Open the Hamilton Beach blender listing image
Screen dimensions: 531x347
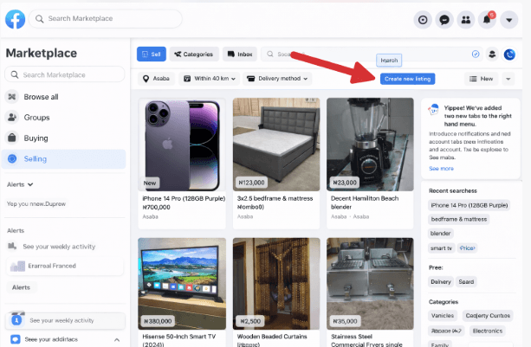point(370,145)
